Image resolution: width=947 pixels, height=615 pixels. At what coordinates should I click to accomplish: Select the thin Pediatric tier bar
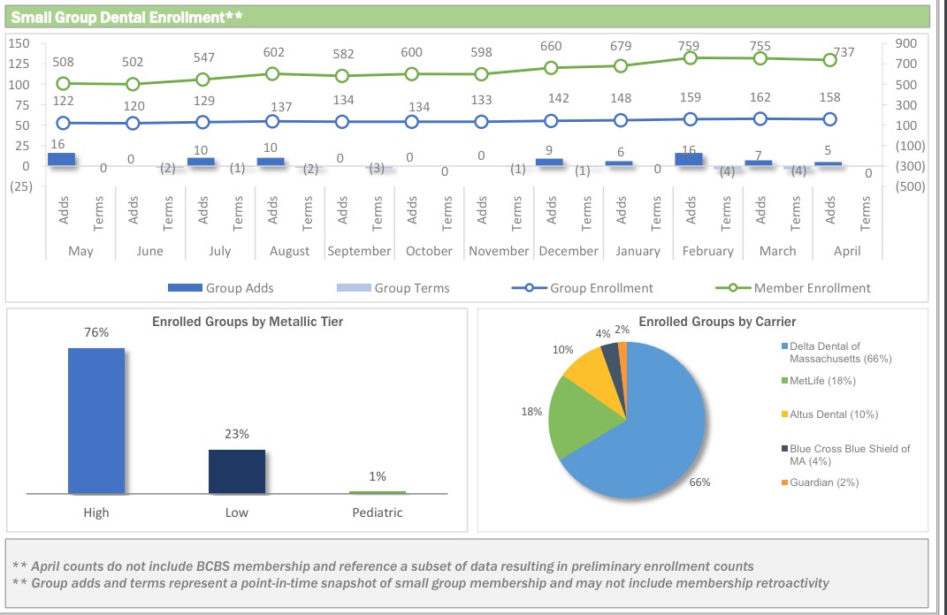pos(377,492)
